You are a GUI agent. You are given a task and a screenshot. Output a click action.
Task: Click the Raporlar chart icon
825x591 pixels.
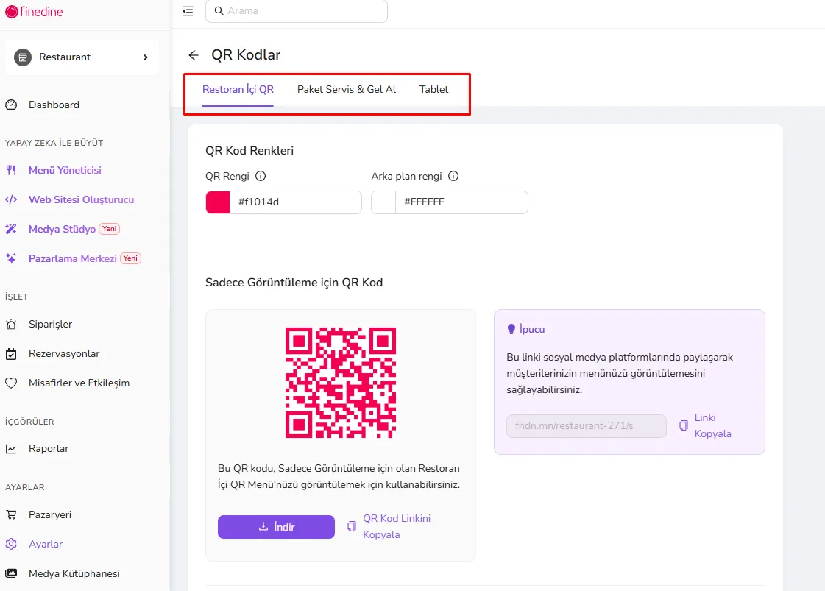point(11,448)
